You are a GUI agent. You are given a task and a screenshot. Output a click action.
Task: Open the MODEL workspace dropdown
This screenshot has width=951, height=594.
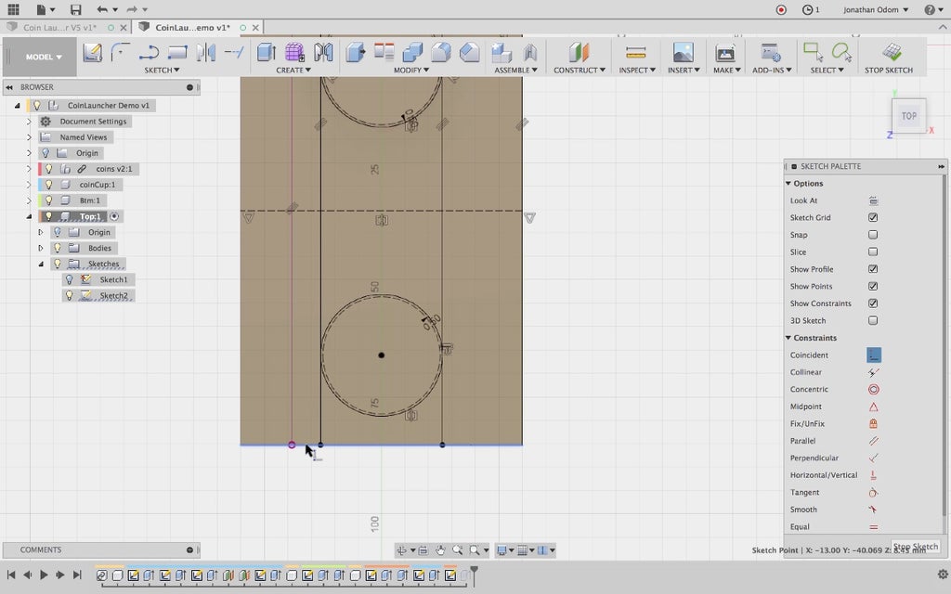44,57
